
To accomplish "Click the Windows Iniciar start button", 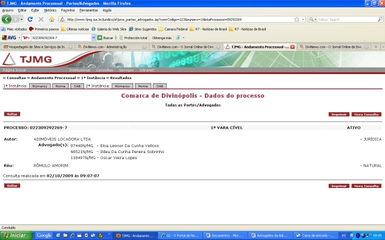I will click(x=16, y=236).
